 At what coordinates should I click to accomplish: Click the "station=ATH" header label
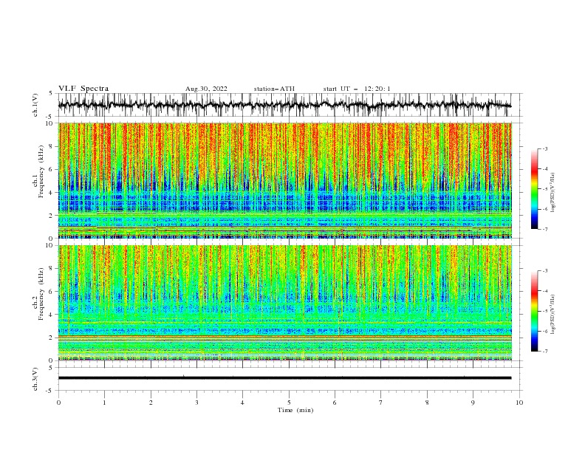tap(274, 89)
